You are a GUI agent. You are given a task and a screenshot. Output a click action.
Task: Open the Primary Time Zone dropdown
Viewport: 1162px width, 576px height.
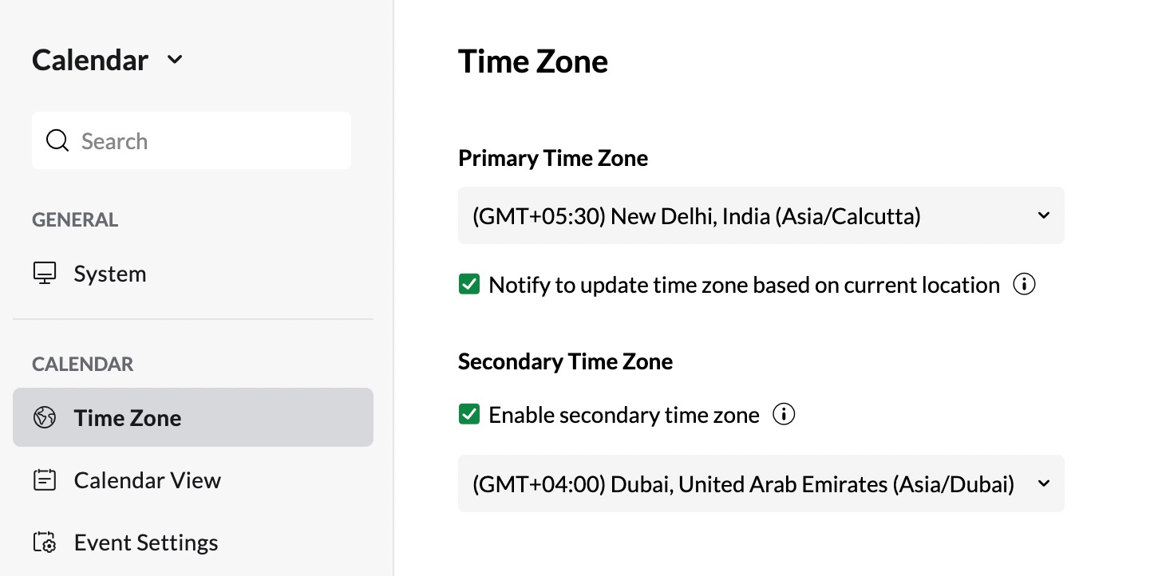click(761, 215)
